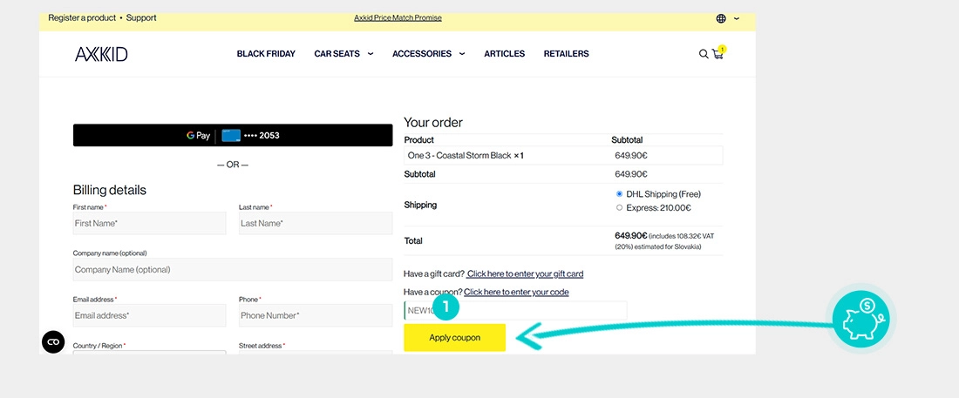959x398 pixels.
Task: Click the First Name input field
Action: (149, 224)
